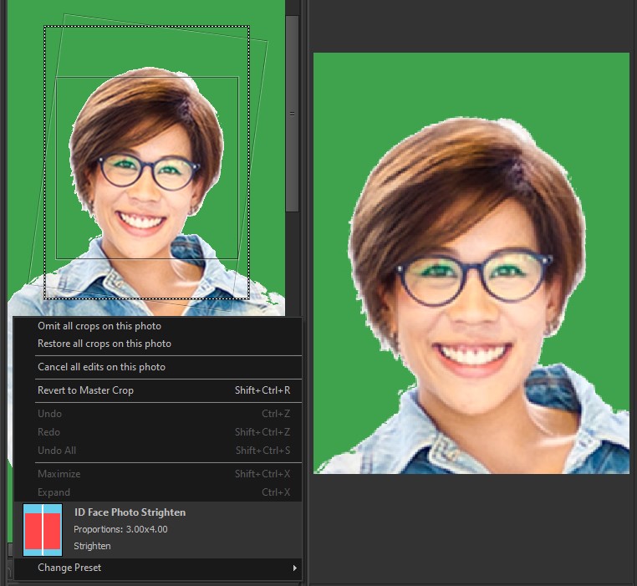
Task: Click the Proportions 3.00x4.00 preset label
Action: (120, 529)
